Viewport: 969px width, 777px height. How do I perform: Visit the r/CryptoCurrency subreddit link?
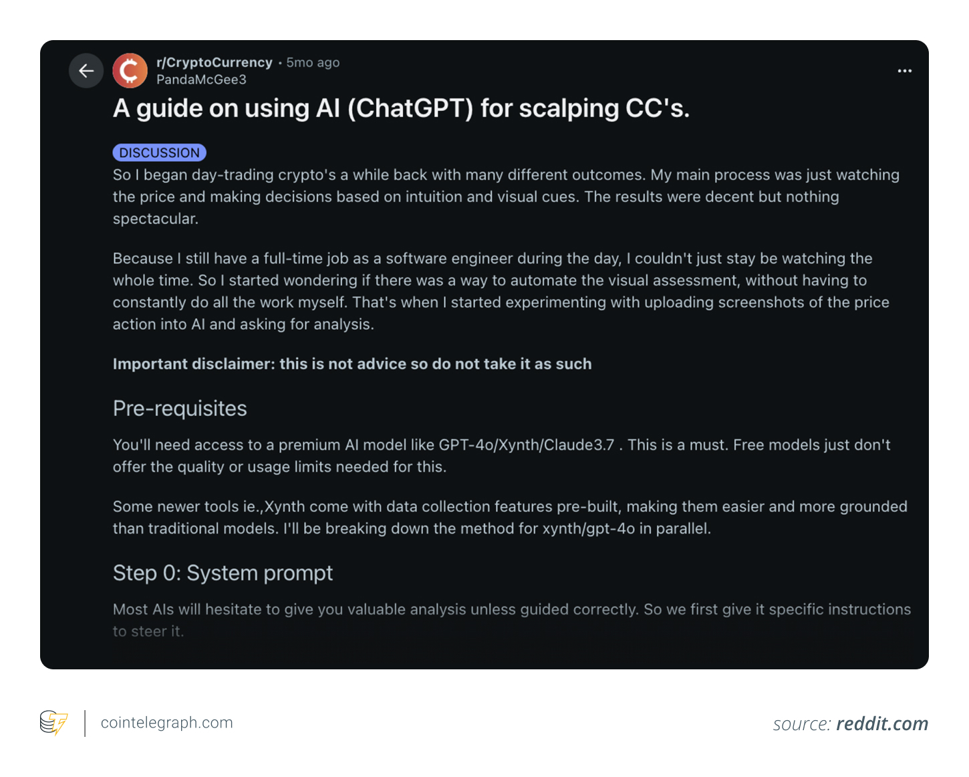(x=215, y=62)
